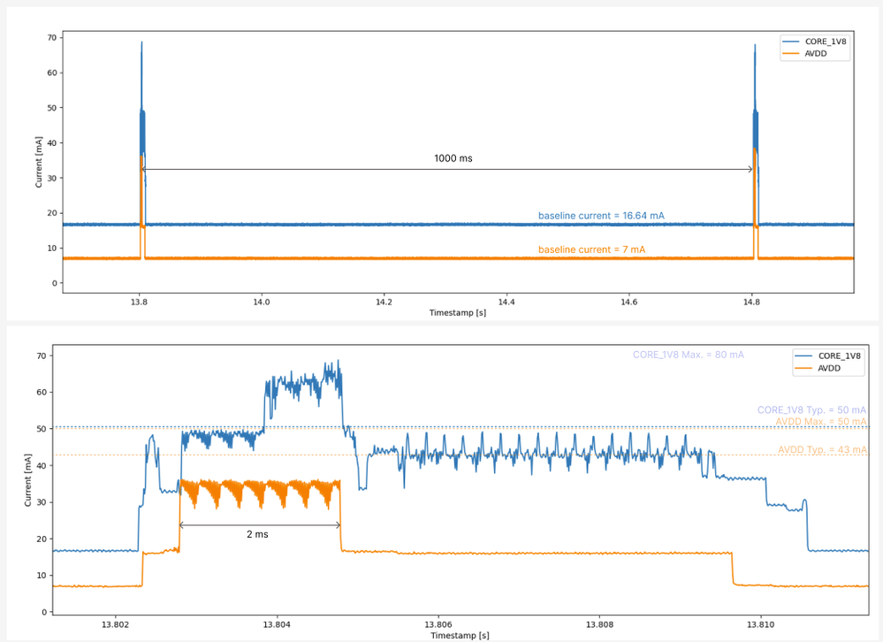Click the 20 y-axis tick in upper chart
The image size is (883, 642).
52,213
